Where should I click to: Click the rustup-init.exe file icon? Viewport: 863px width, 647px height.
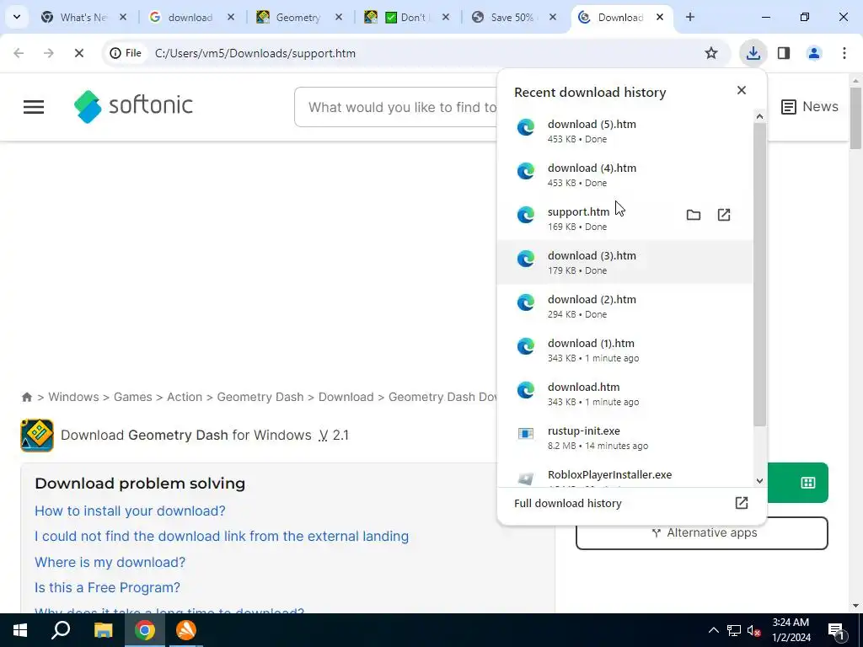click(526, 434)
